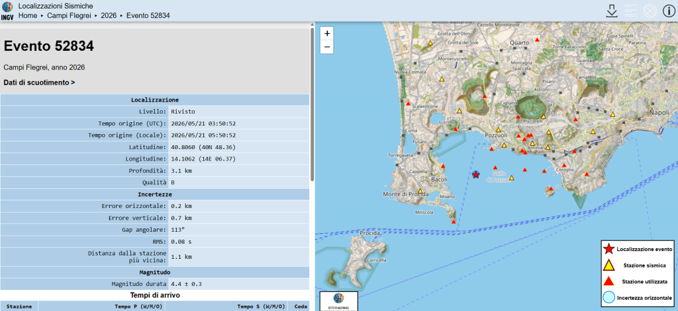Zoom out the map with minus button
This screenshot has height=311, width=678.
(x=327, y=47)
